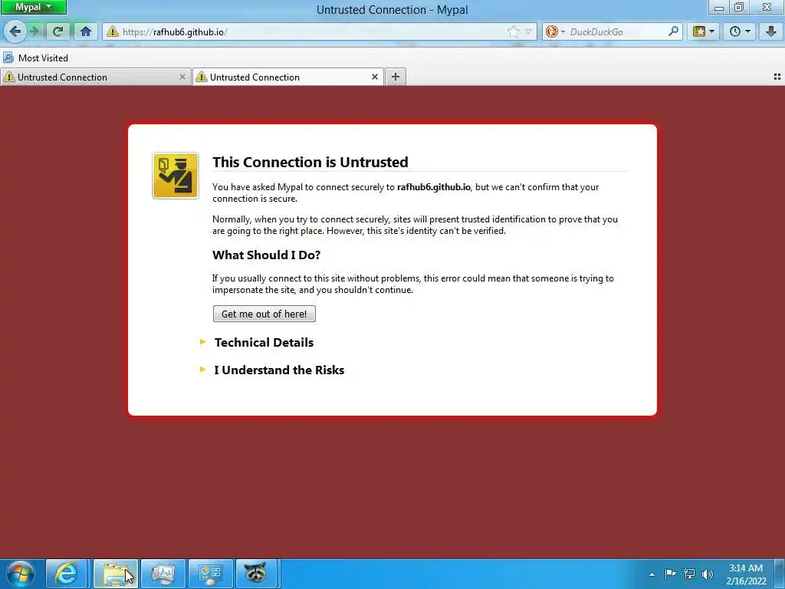Open the clock showing 3:14 AM
This screenshot has height=589, width=785.
pos(746,574)
